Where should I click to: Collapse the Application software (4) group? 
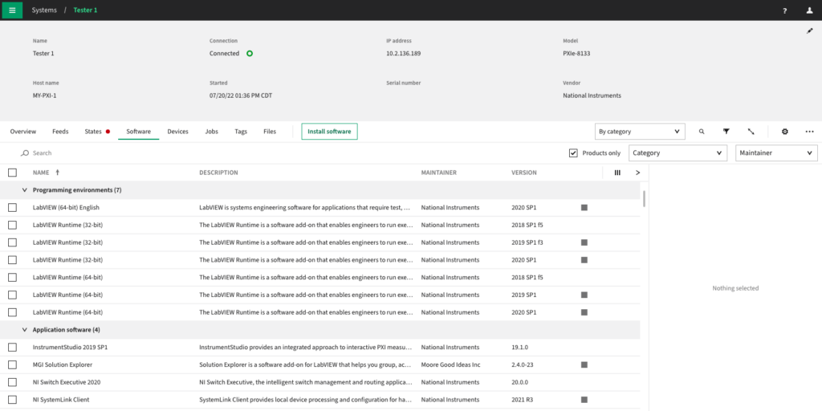pyautogui.click(x=25, y=330)
